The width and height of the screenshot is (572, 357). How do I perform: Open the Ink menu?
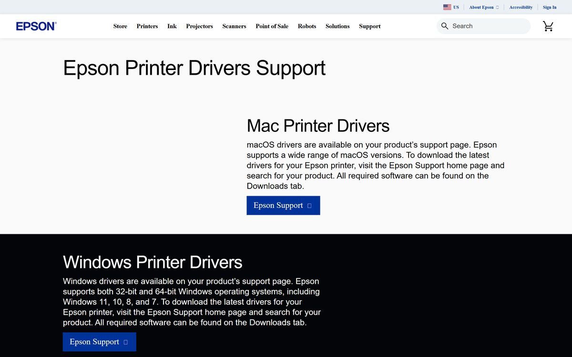(x=172, y=26)
